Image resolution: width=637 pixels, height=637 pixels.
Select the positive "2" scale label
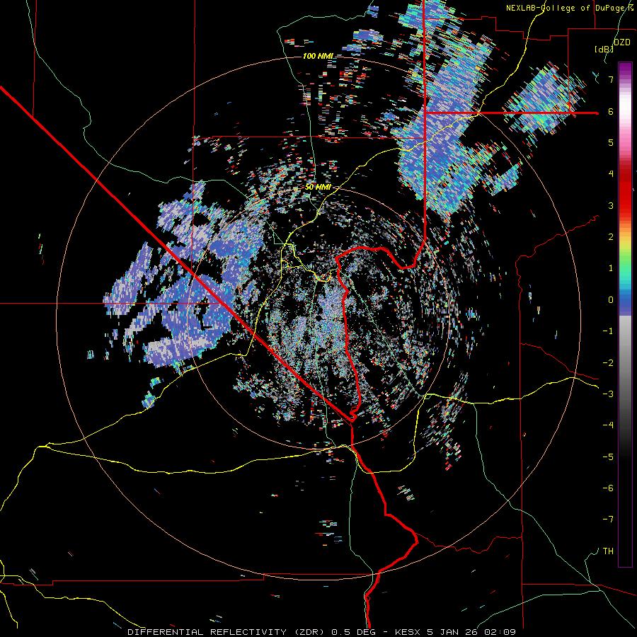pyautogui.click(x=611, y=237)
